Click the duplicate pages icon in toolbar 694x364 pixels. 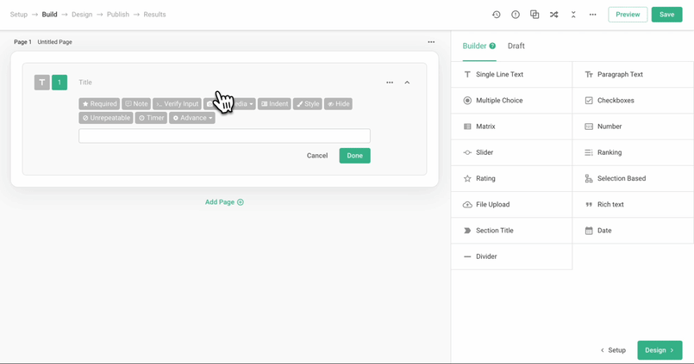pos(535,15)
